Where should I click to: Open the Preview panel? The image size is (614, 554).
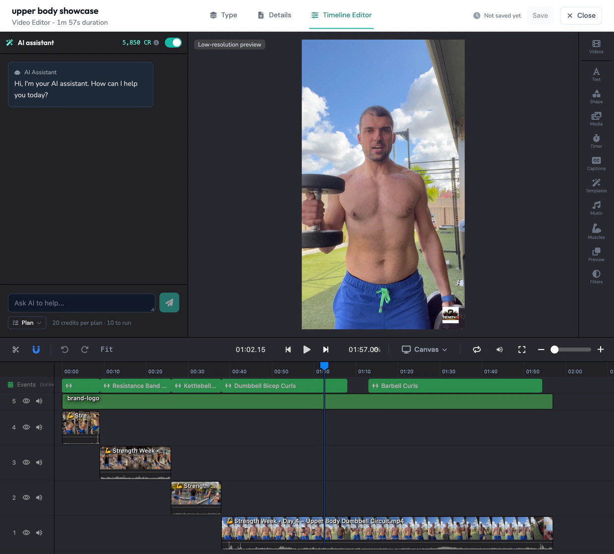click(596, 254)
